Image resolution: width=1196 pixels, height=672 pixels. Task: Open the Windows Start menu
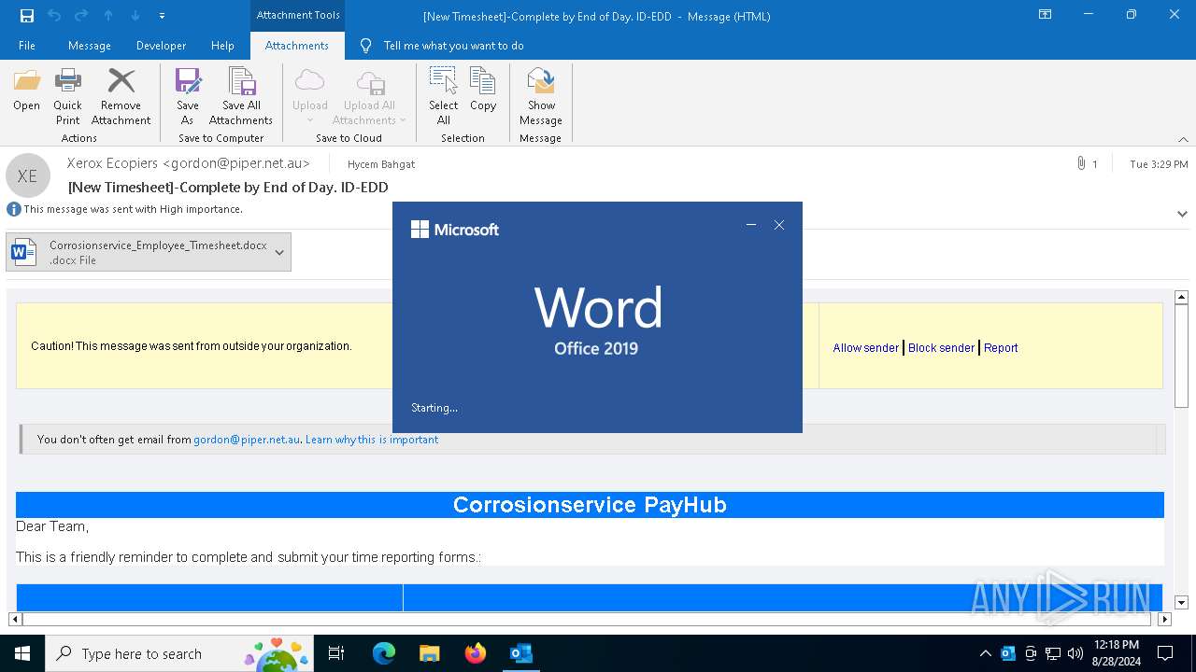[22, 653]
